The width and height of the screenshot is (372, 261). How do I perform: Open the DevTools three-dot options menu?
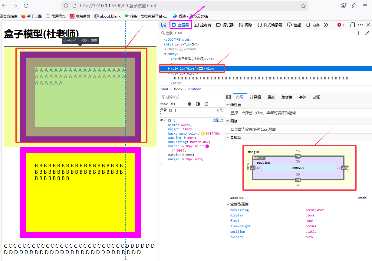click(x=360, y=25)
